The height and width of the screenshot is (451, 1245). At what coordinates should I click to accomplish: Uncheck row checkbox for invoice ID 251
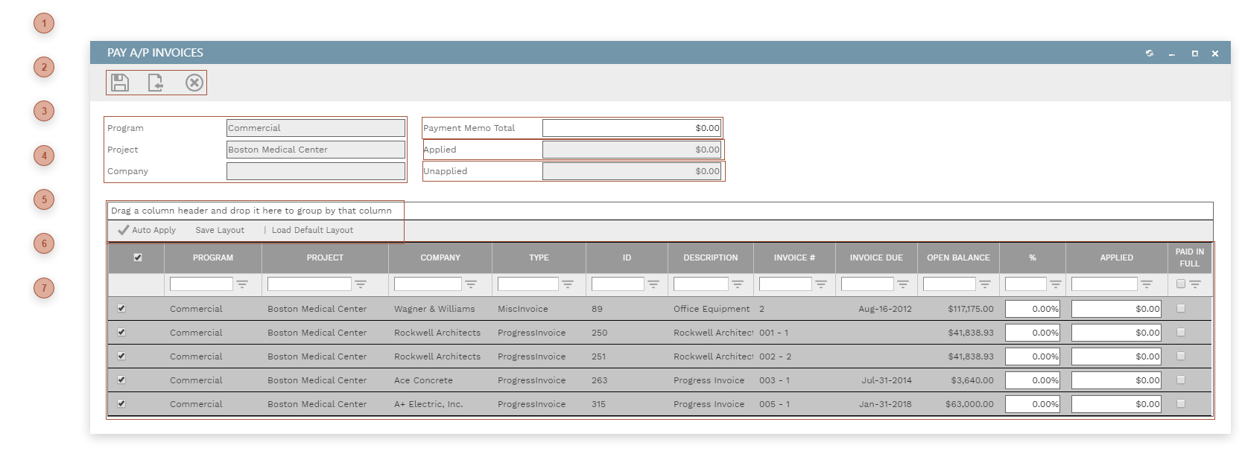pos(121,356)
